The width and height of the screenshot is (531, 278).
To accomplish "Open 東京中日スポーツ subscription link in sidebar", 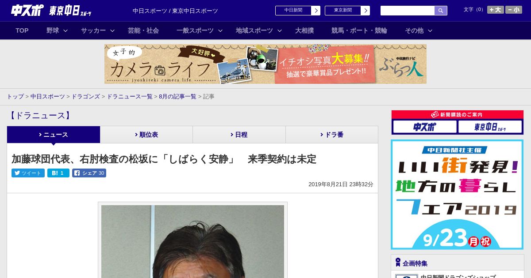I will (x=490, y=127).
